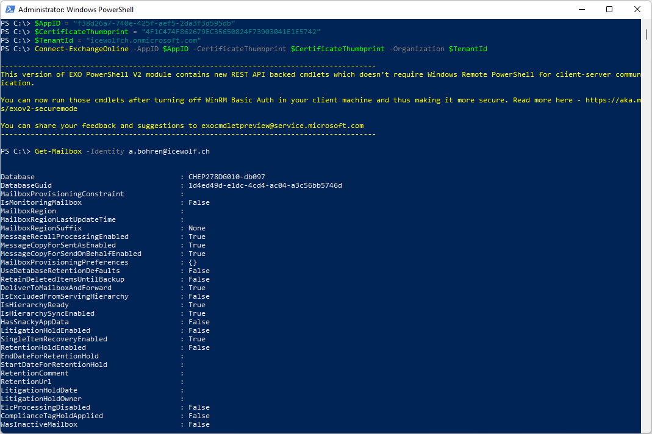Click the ElcProcessingDisabled property
Image resolution: width=652 pixels, height=434 pixels.
45,407
